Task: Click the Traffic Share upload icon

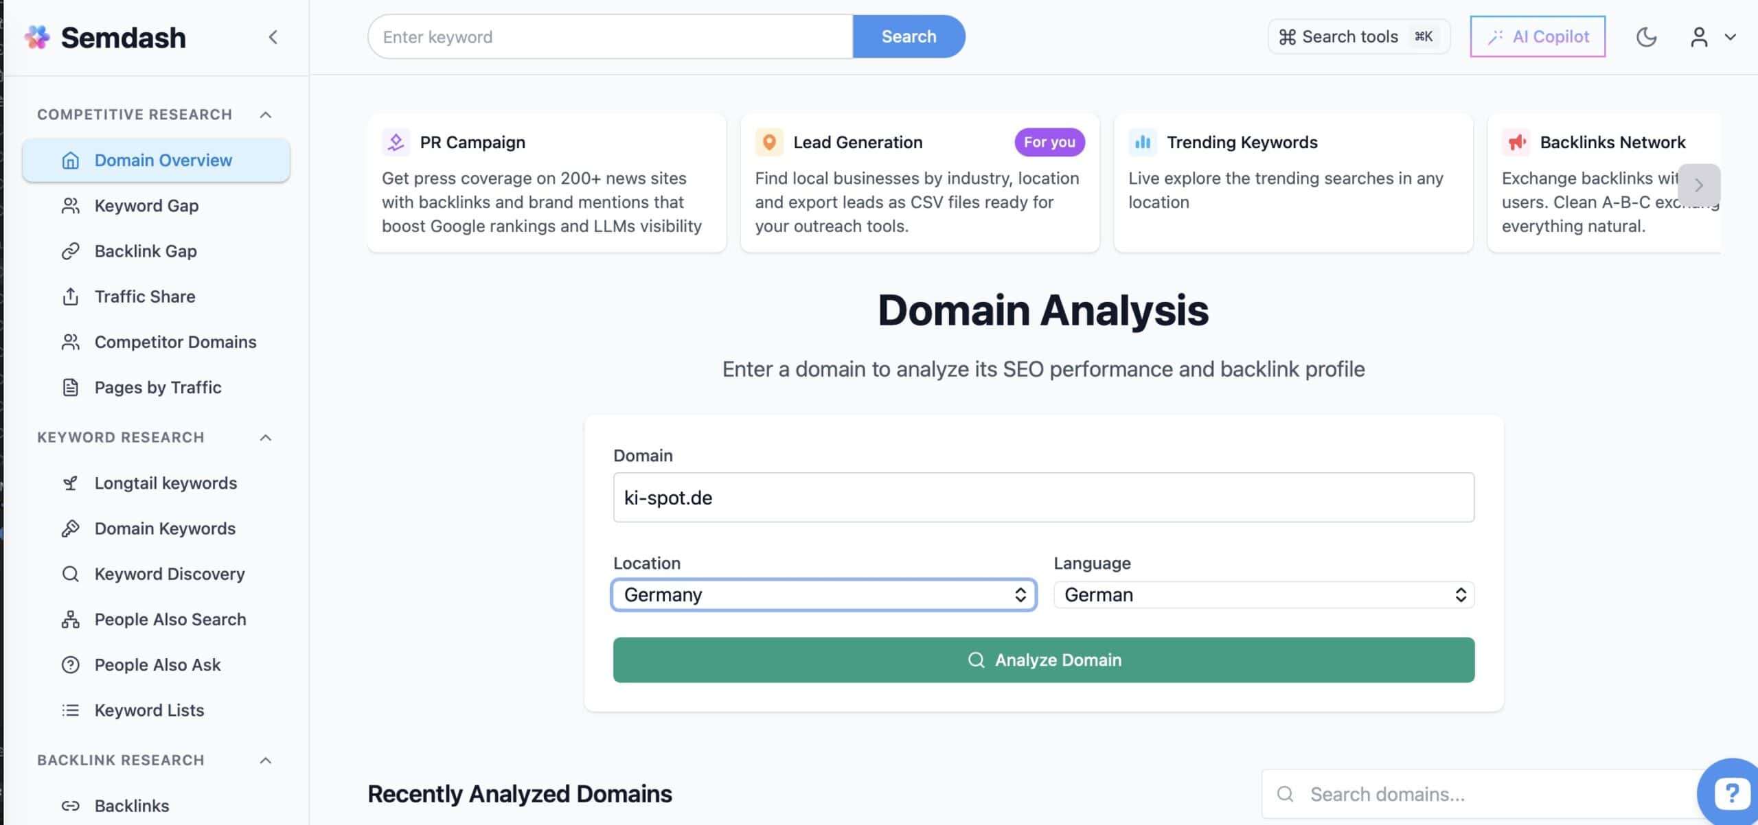Action: (x=70, y=296)
